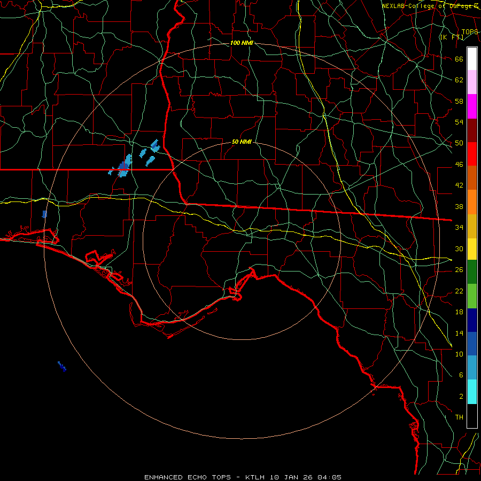The height and width of the screenshot is (481, 481).
Task: Click the legend value '46'
Action: (459, 165)
